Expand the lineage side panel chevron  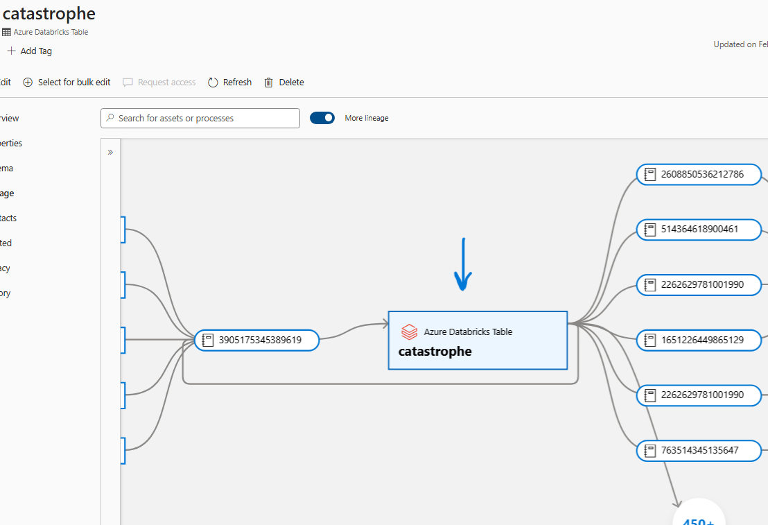coord(110,152)
